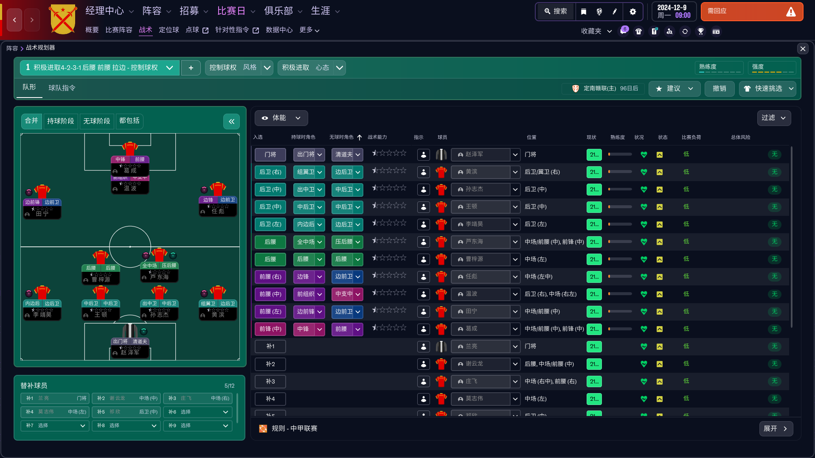Go forward with the right arrow button
815x458 pixels.
(x=32, y=20)
